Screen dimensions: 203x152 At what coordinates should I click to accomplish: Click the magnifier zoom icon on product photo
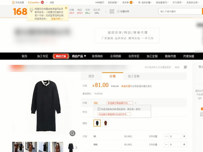pos(72,133)
